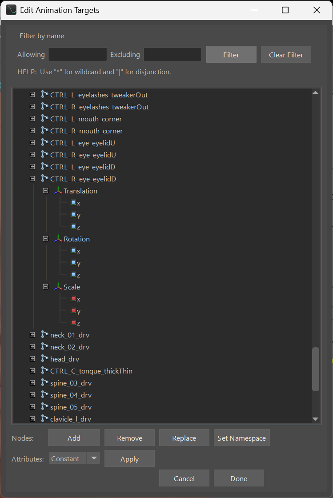Toggle the red Scale z channel box
Viewport: 333px width, 498px height.
[73, 322]
